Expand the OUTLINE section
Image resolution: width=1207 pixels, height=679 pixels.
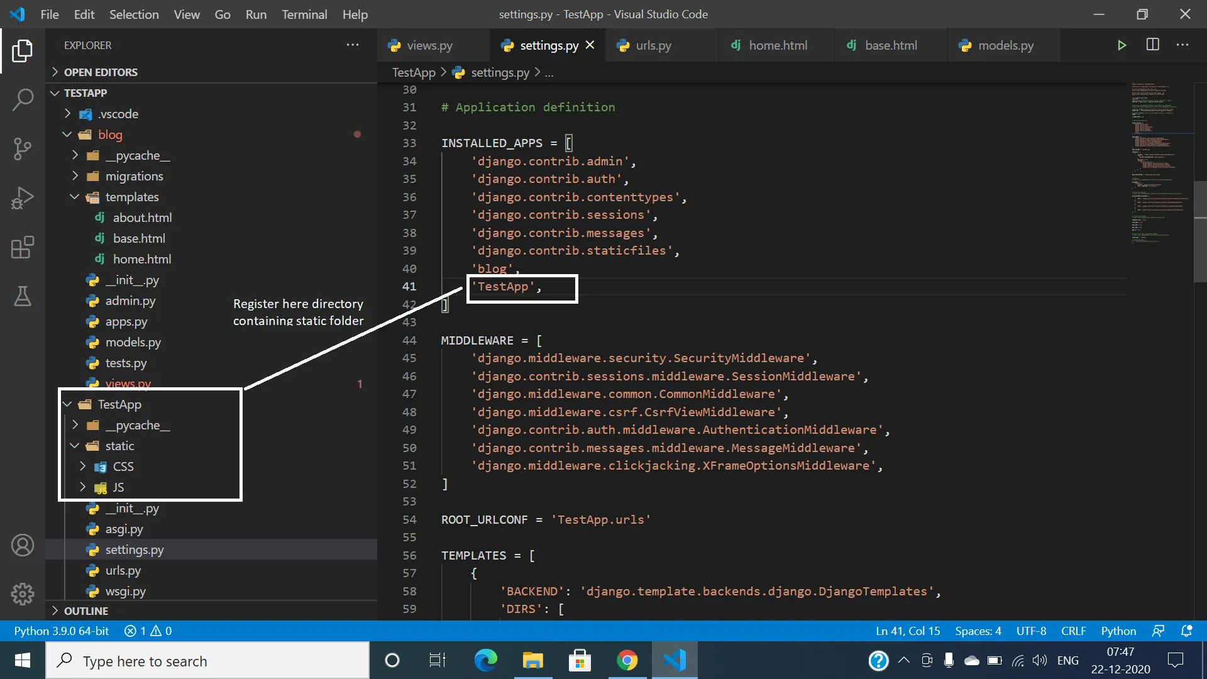[x=85, y=611]
